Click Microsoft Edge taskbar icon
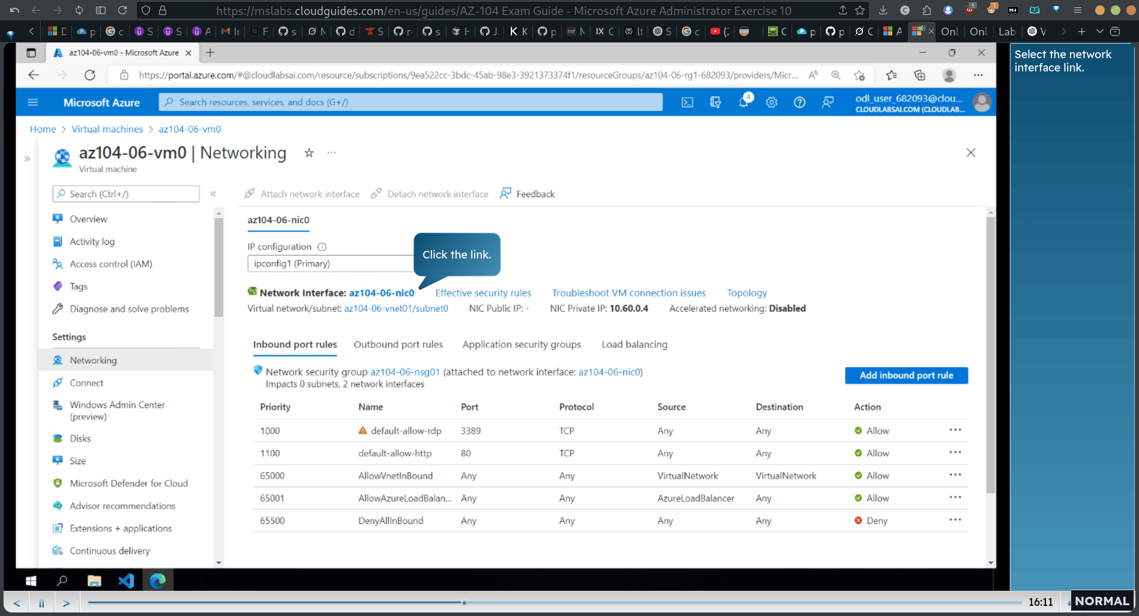 click(158, 581)
